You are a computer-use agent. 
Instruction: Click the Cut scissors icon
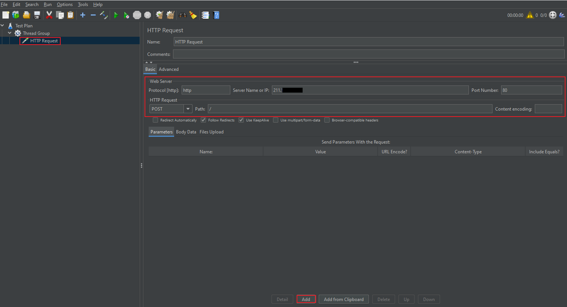(49, 15)
